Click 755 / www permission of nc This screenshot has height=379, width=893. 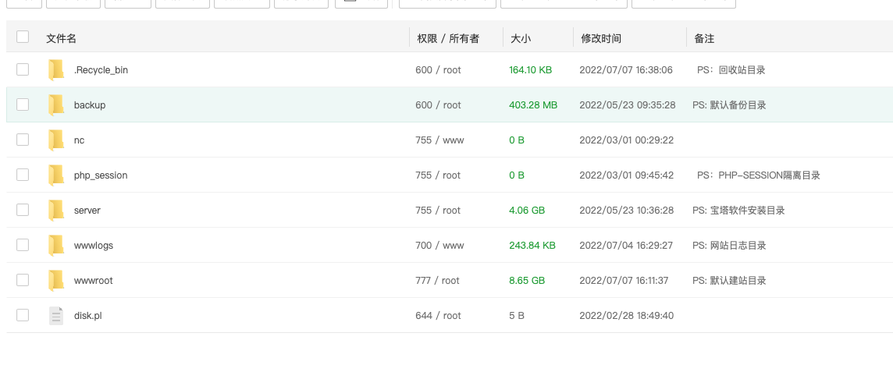(439, 140)
